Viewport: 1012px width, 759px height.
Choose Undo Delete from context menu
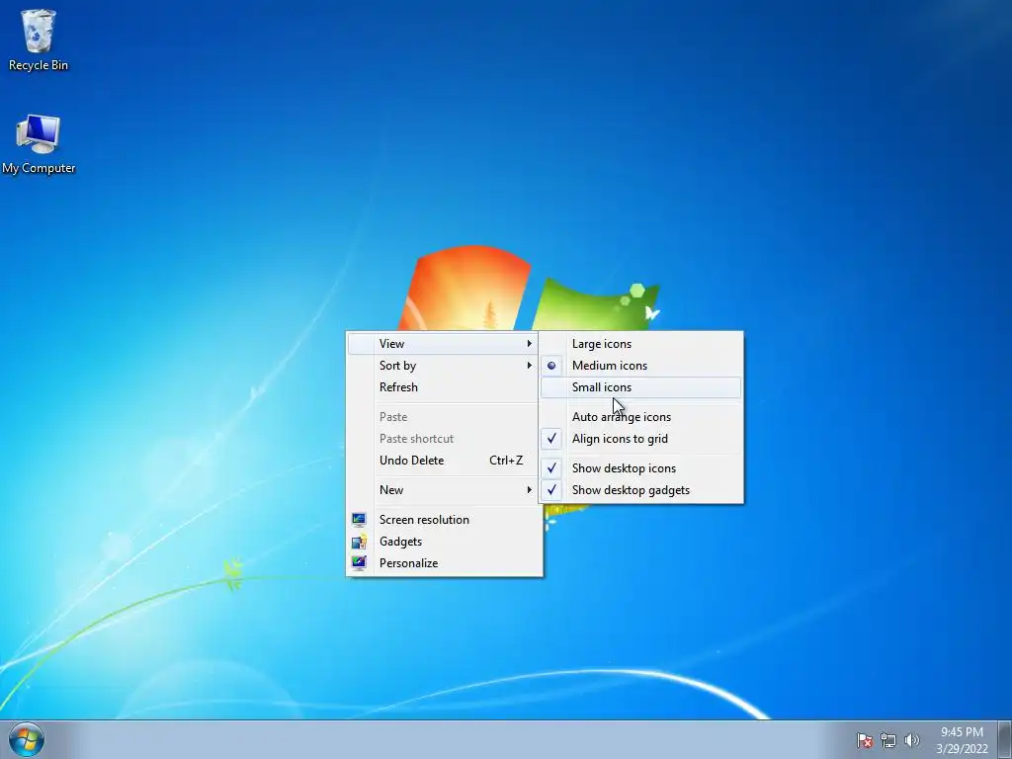coord(444,461)
